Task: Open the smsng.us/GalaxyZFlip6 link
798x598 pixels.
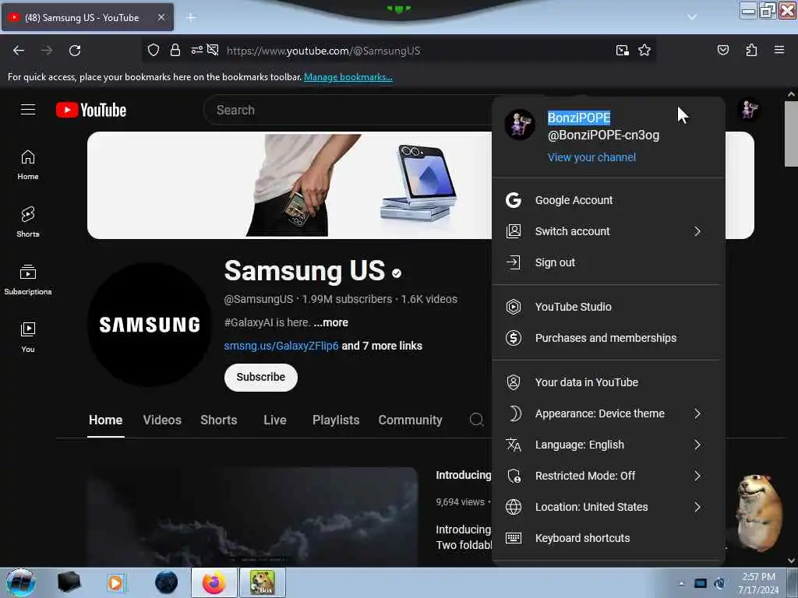Action: (x=281, y=346)
